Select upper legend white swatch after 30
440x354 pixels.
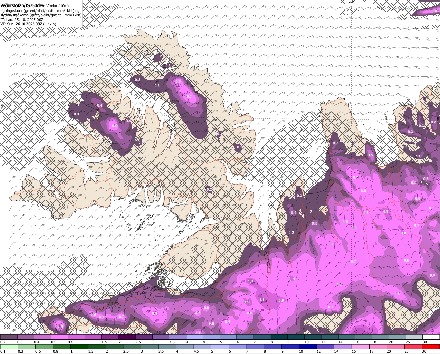click(x=431, y=337)
